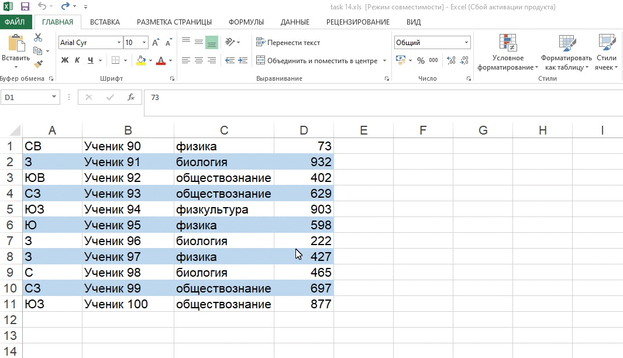Viewport: 623px width, 358px height.
Task: Increase font size with the grow font icon
Action: click(154, 42)
